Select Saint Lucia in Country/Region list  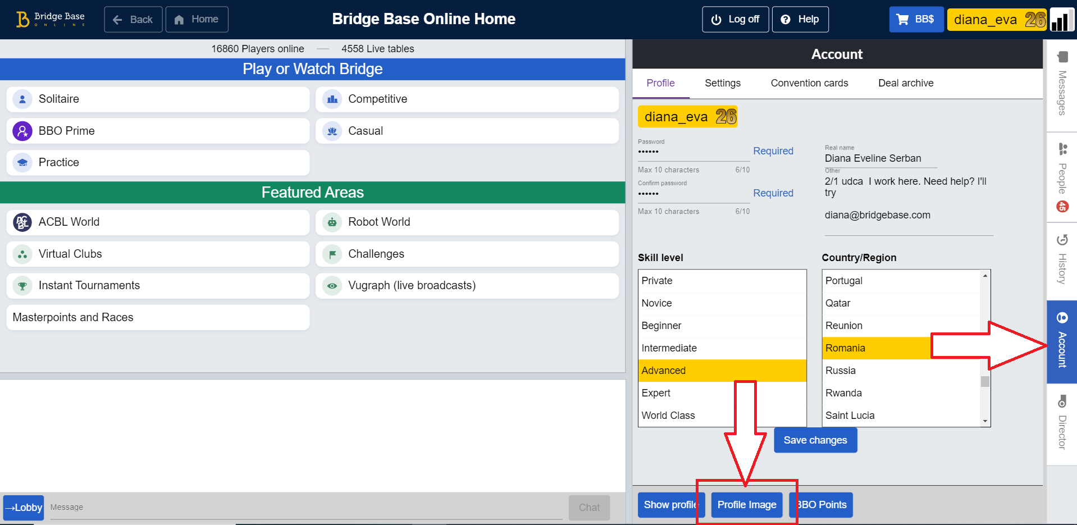coord(901,416)
